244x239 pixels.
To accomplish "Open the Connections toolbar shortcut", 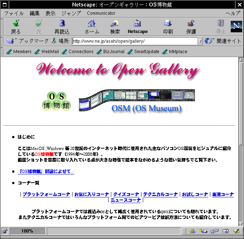I will 78,52.
